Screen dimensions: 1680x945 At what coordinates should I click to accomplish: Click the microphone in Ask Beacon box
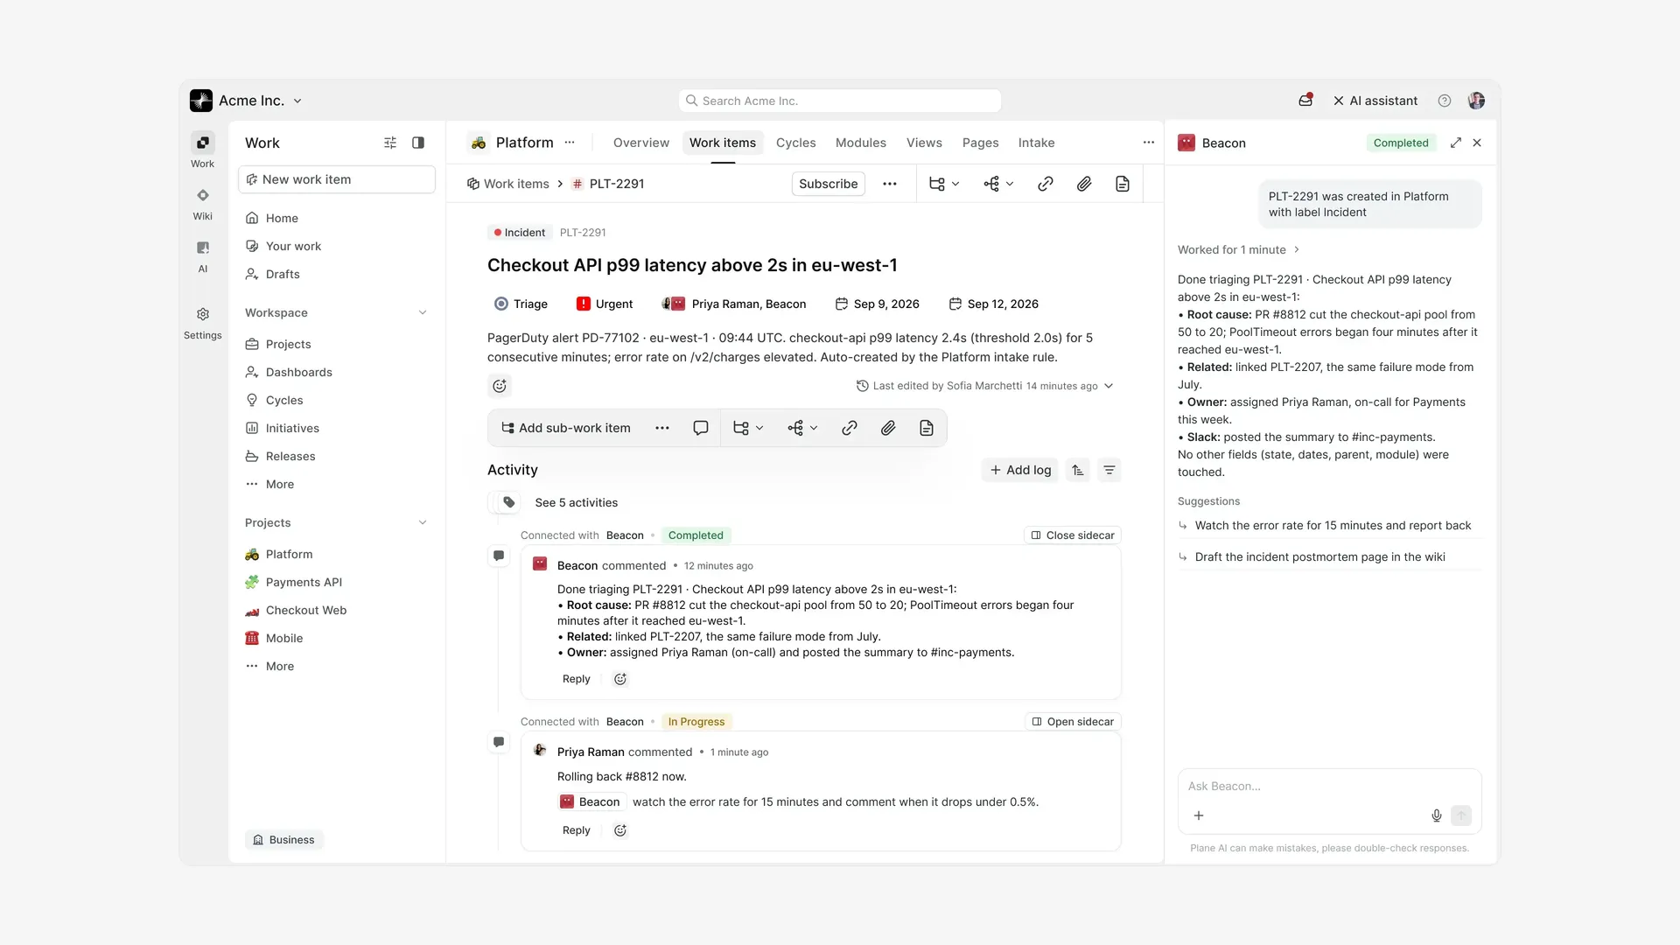pyautogui.click(x=1437, y=815)
